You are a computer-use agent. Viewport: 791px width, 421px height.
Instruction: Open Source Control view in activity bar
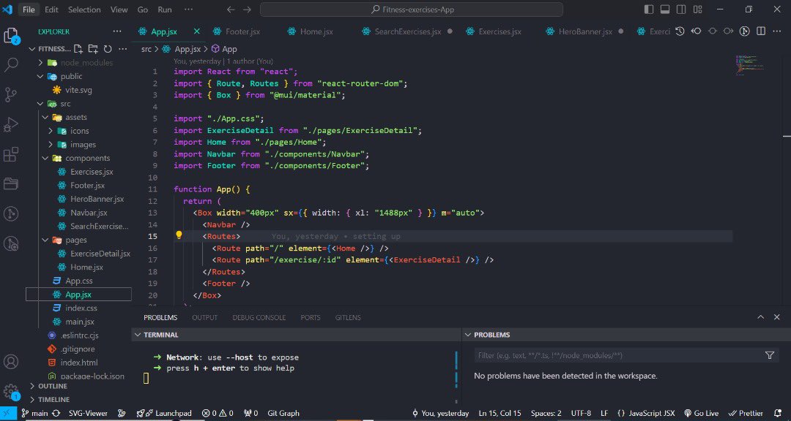click(11, 94)
